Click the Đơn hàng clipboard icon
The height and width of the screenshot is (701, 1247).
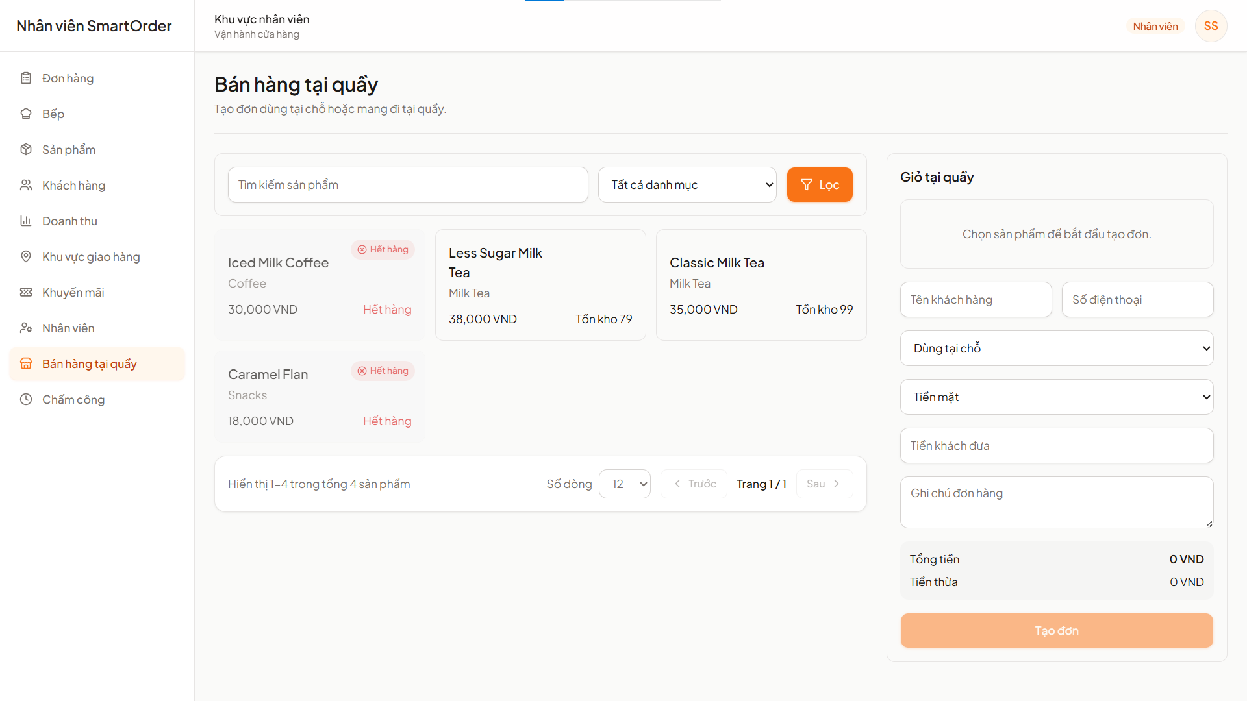click(26, 78)
